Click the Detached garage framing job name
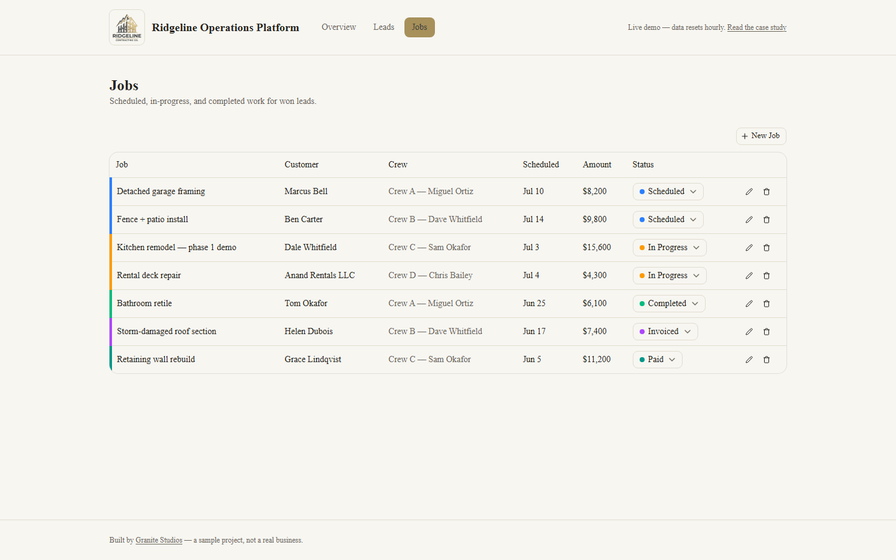 click(161, 192)
